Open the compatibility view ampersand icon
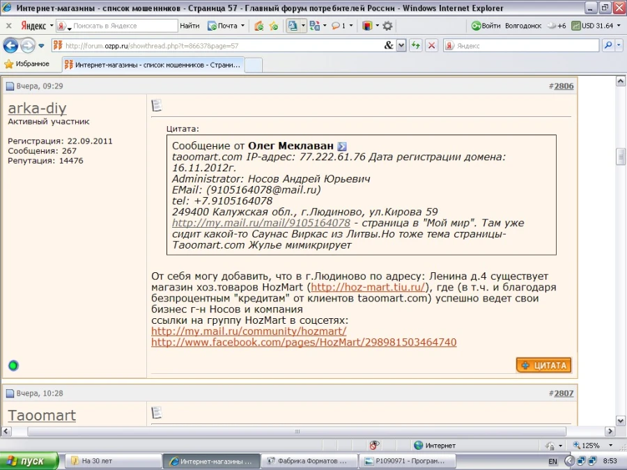 pos(389,45)
